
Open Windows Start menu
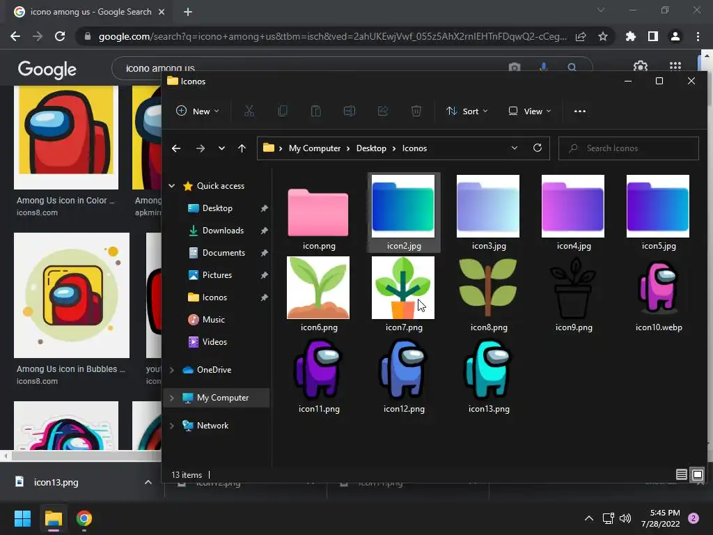tap(22, 518)
